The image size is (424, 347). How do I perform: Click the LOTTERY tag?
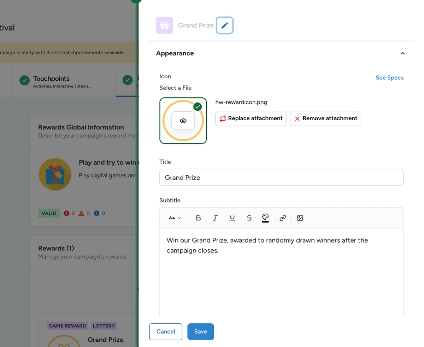[x=104, y=326]
